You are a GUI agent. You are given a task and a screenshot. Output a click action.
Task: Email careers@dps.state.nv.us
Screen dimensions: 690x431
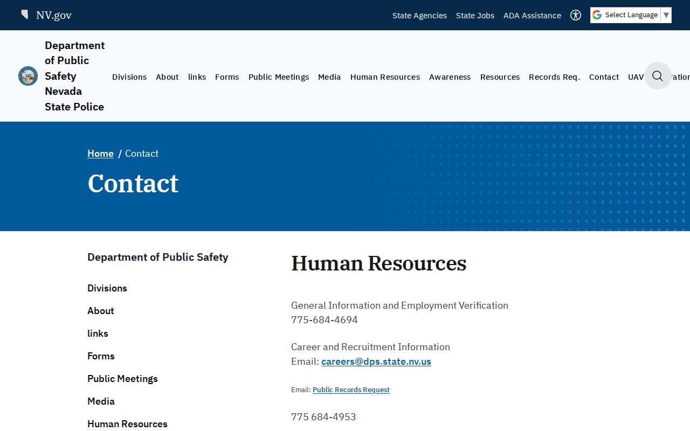(376, 362)
